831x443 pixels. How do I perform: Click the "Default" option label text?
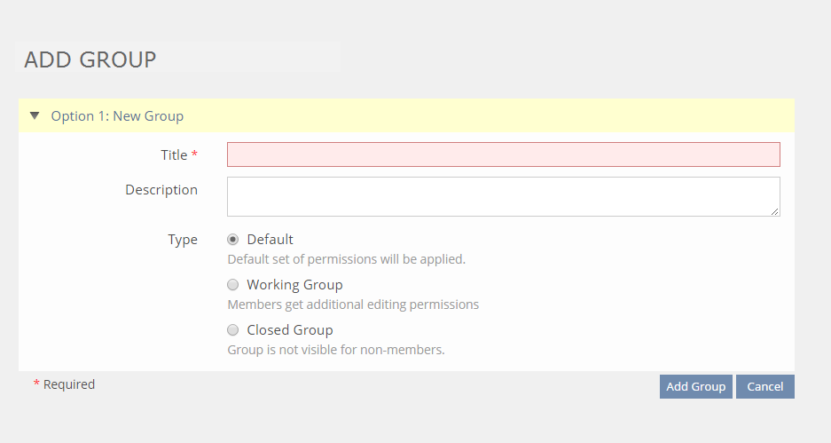point(270,240)
